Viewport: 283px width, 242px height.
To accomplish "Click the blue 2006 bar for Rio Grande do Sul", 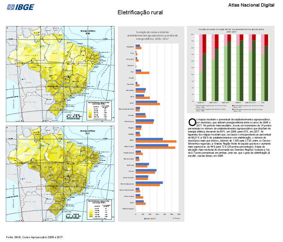I will click(149, 183).
